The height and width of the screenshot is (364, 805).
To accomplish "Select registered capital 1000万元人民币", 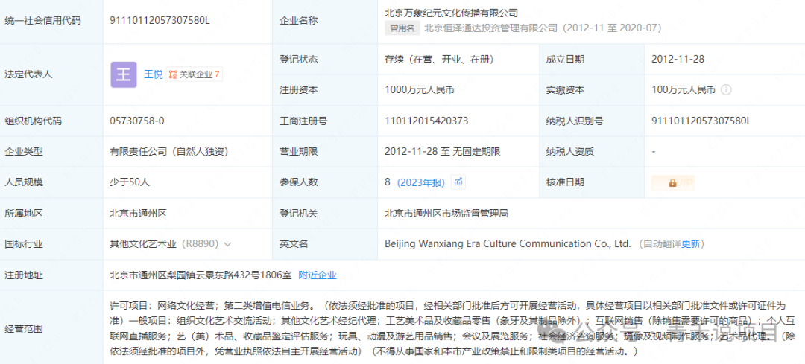I will [x=420, y=90].
